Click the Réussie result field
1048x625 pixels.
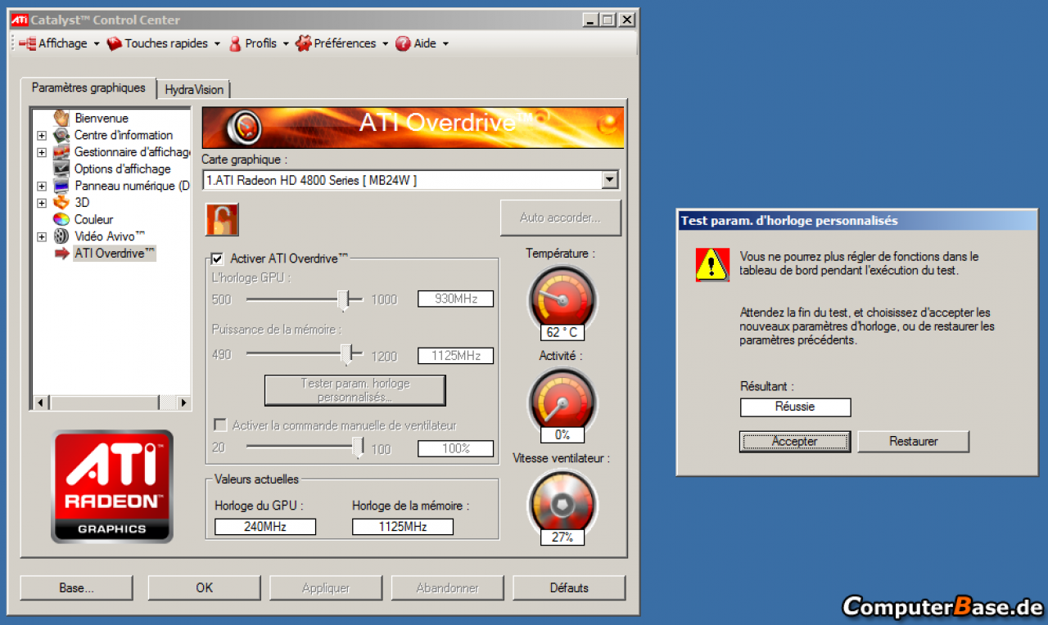click(795, 407)
